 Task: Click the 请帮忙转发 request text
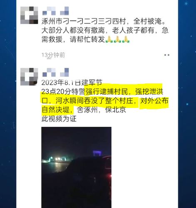(87, 39)
